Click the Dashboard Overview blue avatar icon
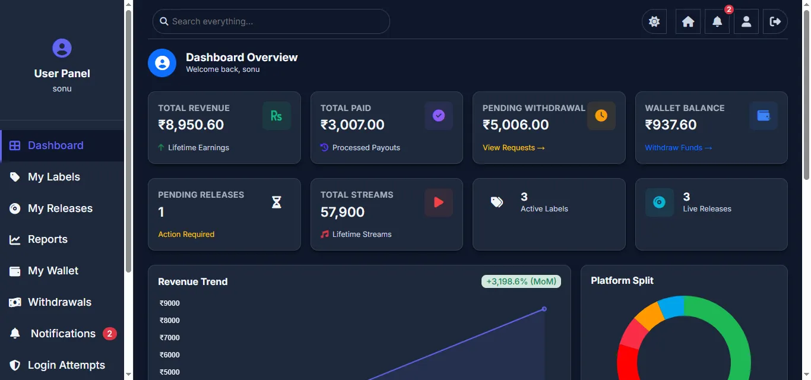The width and height of the screenshot is (811, 380). (162, 63)
